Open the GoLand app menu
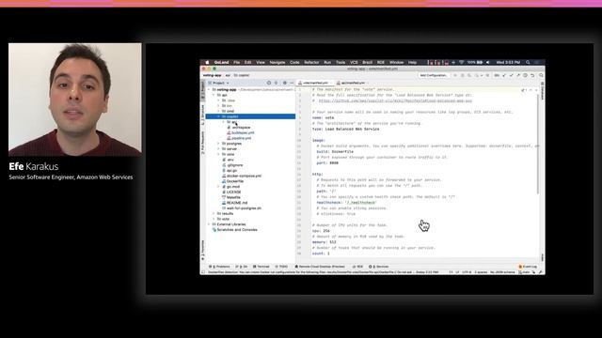 [x=222, y=62]
